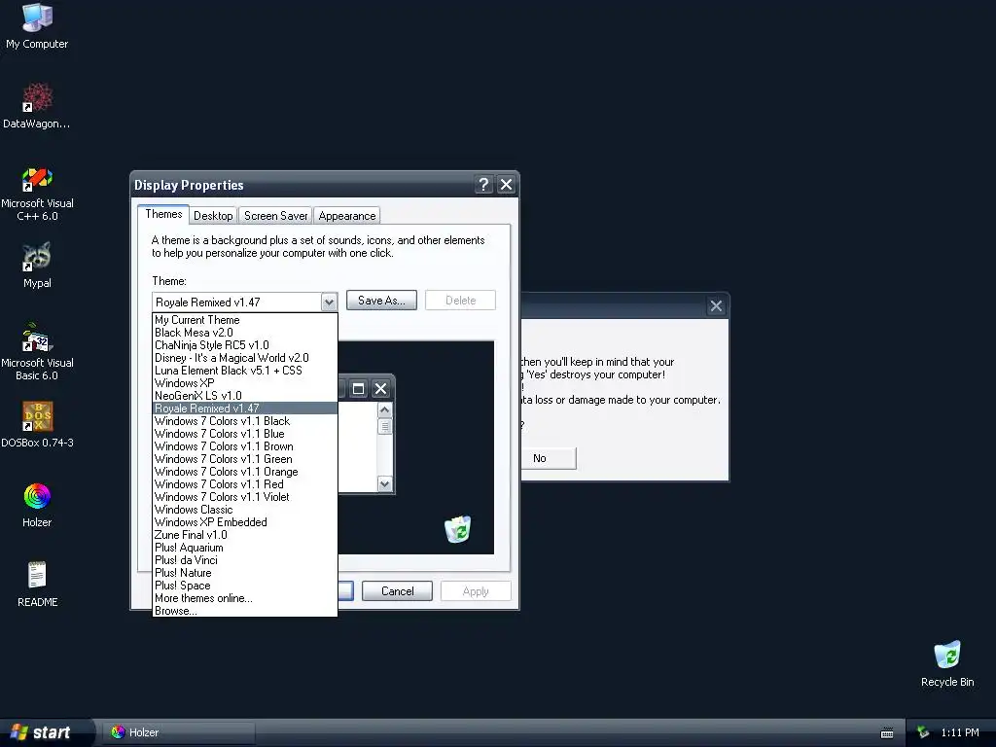Choose Windows XP Embedded theme
The height and width of the screenshot is (747, 996).
(244, 522)
